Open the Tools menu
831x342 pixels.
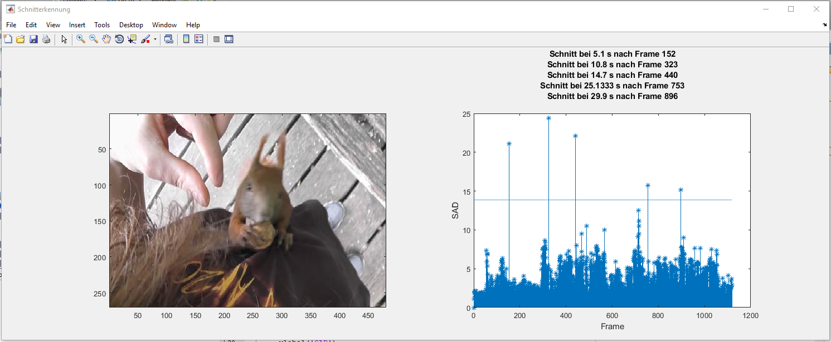(x=102, y=25)
